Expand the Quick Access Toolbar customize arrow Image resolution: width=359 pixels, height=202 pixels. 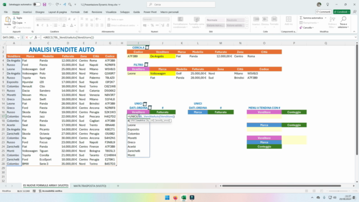[x=75, y=4]
